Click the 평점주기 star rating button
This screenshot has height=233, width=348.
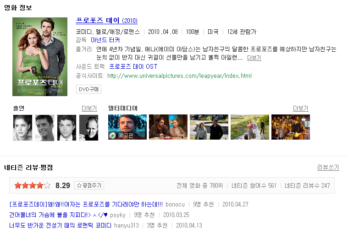(89, 185)
